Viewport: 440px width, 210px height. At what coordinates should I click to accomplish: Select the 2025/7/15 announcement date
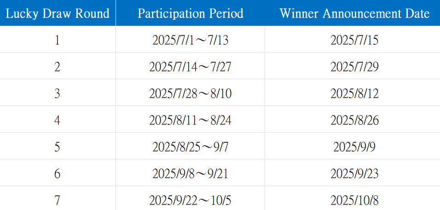[x=354, y=40]
